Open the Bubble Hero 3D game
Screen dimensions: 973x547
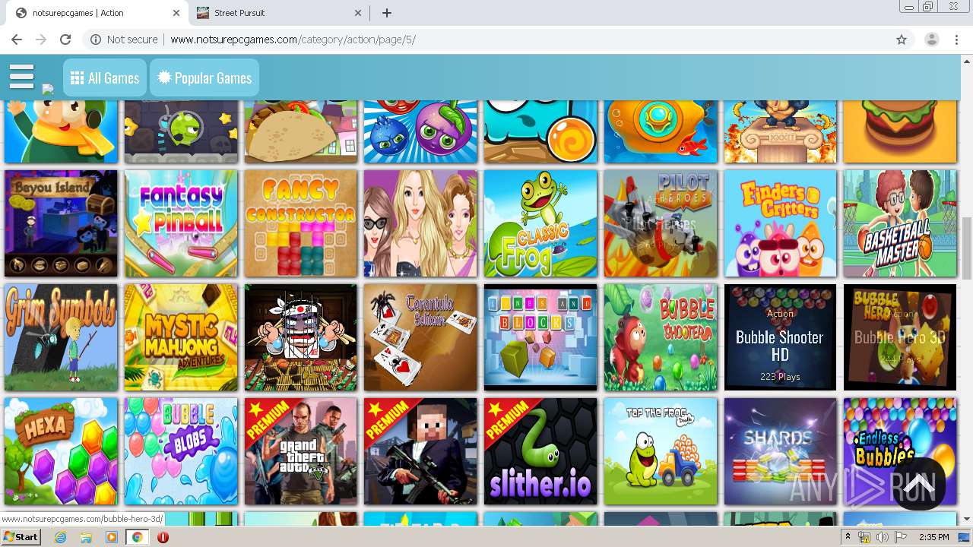(x=900, y=337)
